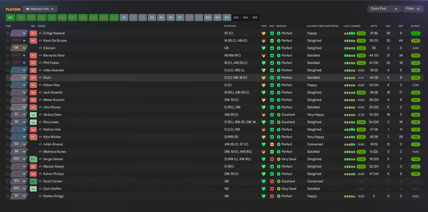Click the Quick Pick button
This screenshot has height=212, width=428.
(x=379, y=9)
